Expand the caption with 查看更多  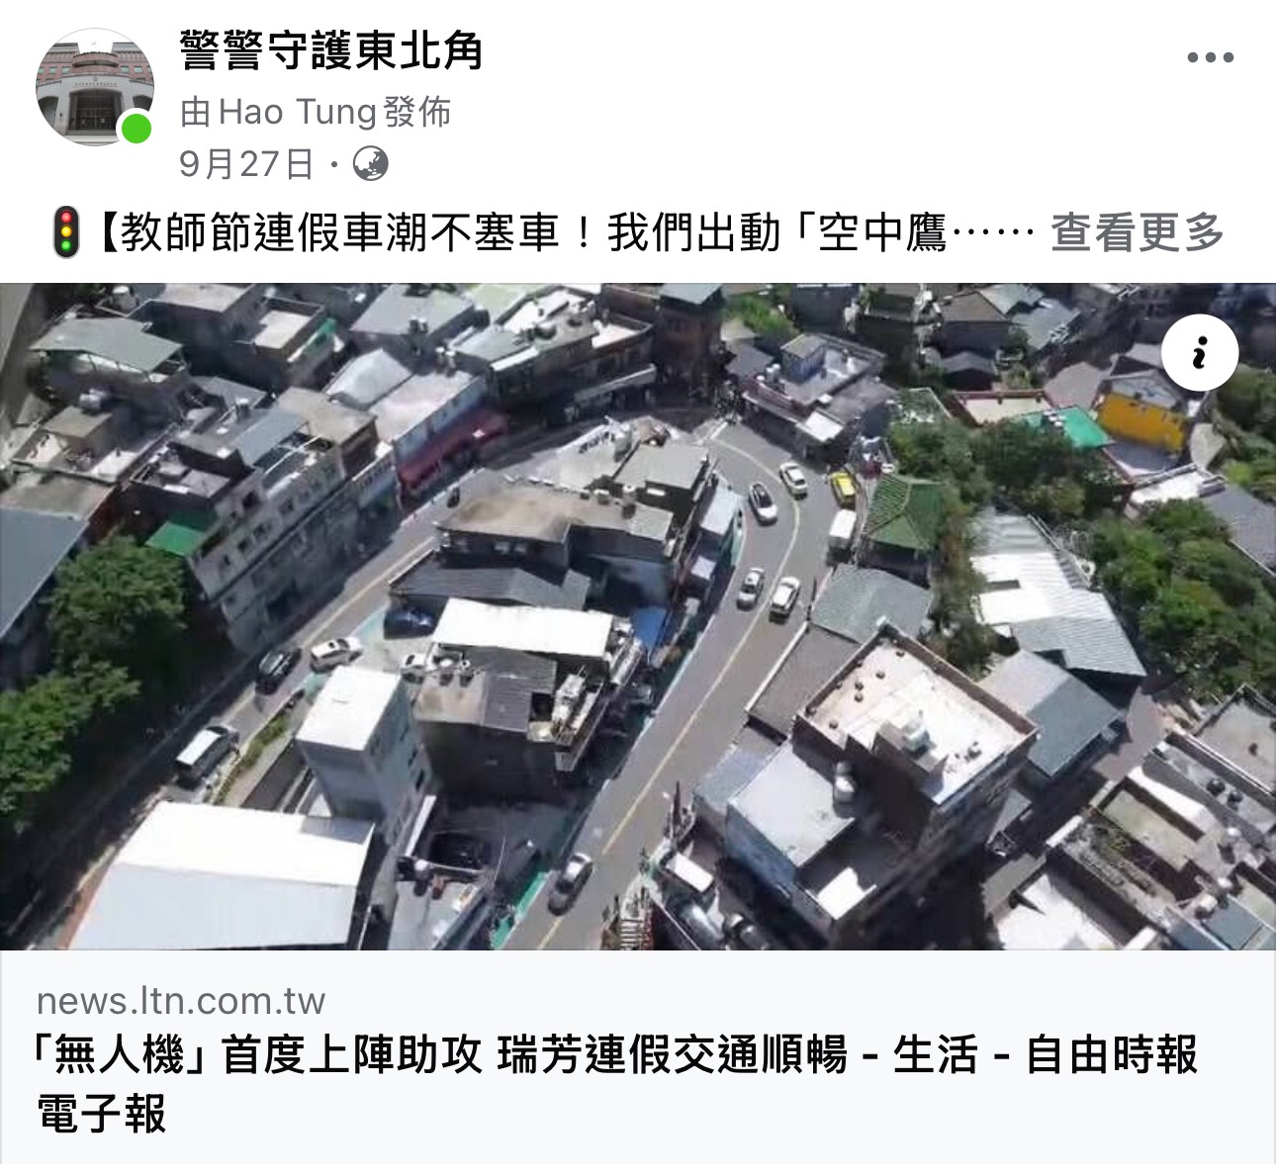1137,232
